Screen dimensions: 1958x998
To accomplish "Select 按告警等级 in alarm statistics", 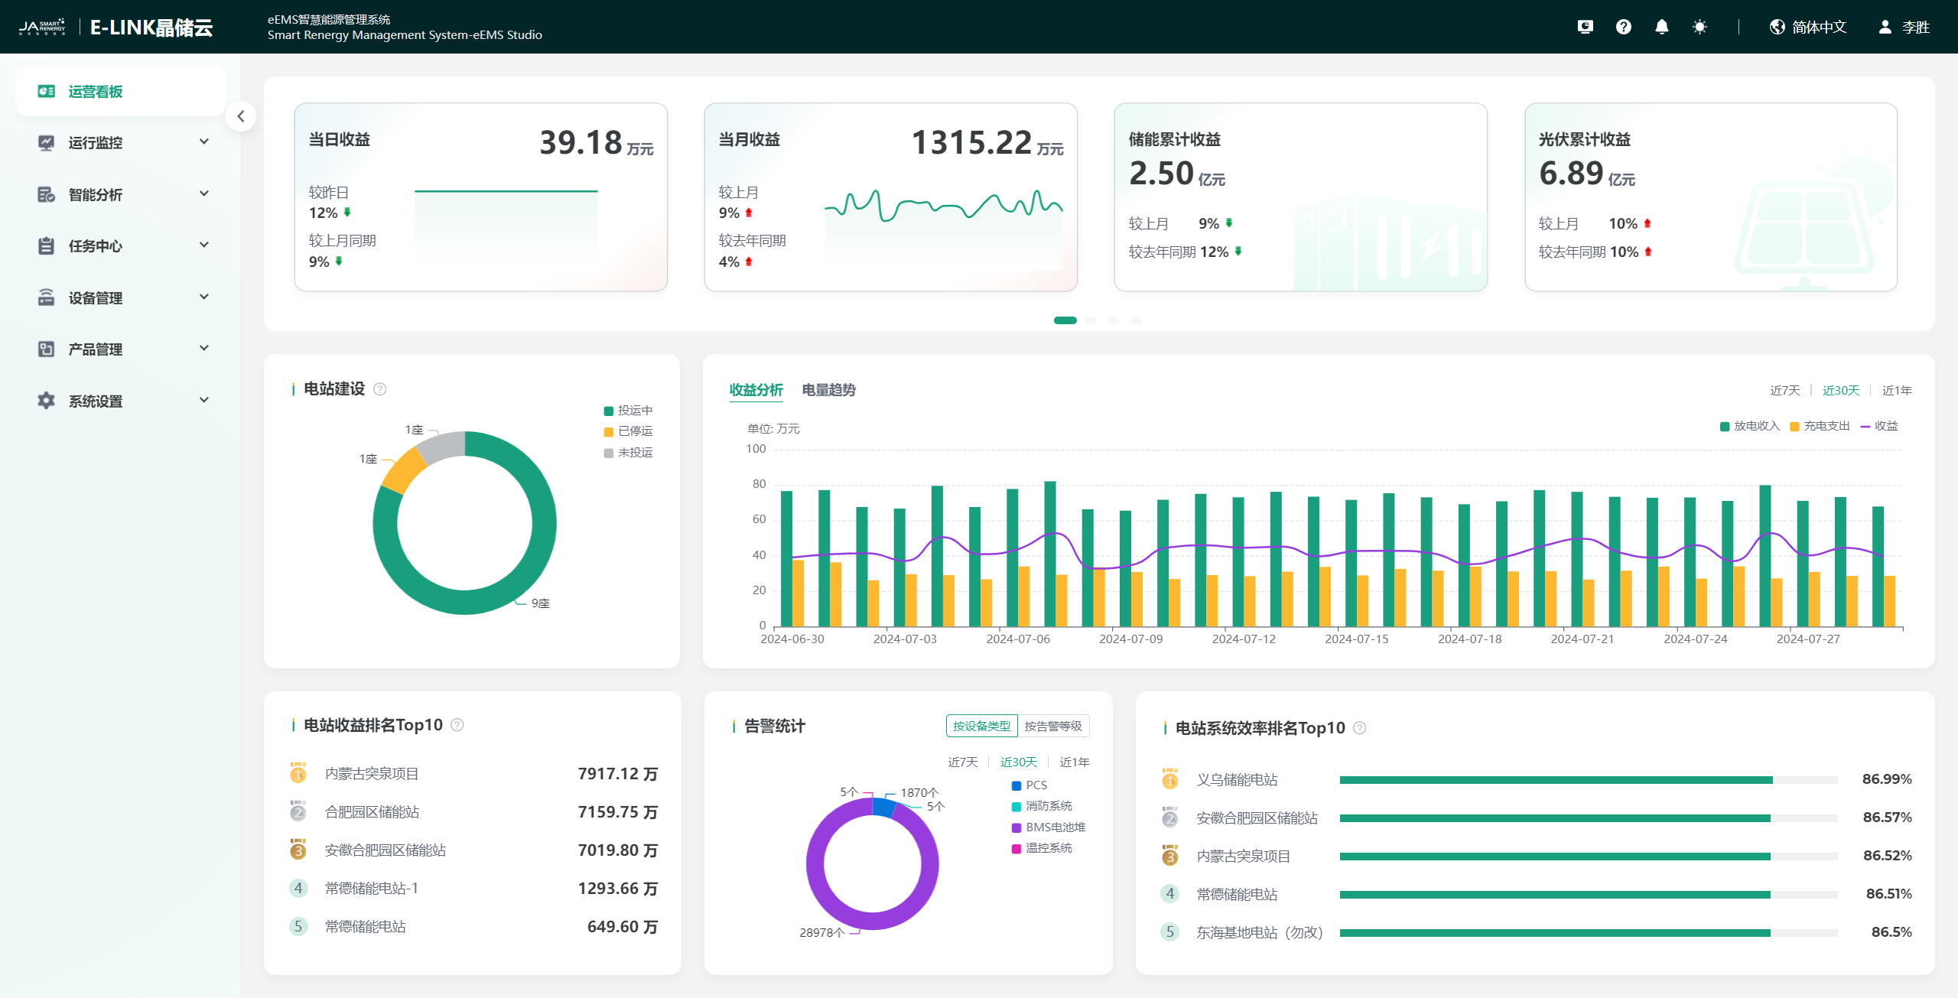I will 1053,726.
